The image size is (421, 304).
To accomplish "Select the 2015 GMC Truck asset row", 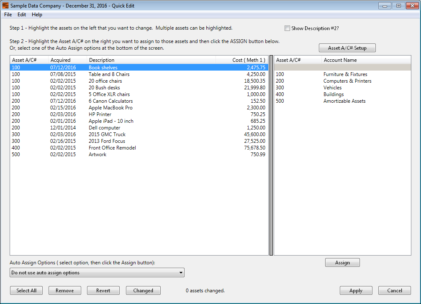I will pos(139,134).
